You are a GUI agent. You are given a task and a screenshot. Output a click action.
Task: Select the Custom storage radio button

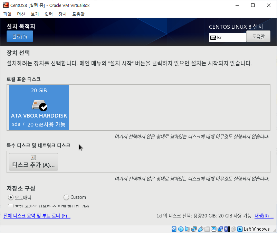tap(66, 197)
